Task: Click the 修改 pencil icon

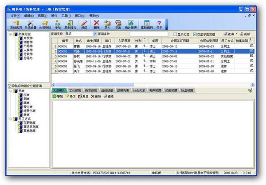Action: tap(84, 25)
